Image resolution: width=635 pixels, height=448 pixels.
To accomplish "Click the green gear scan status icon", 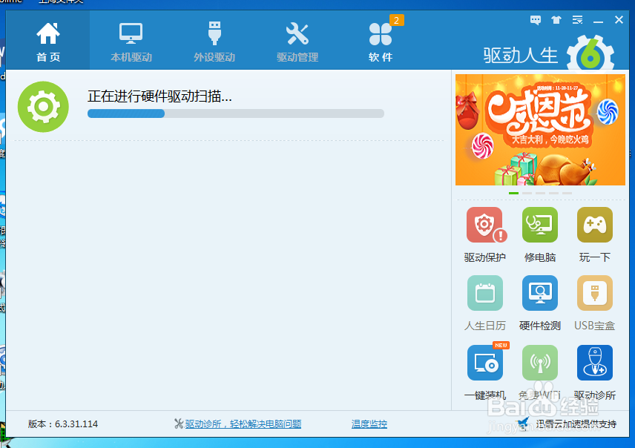I will (x=43, y=107).
